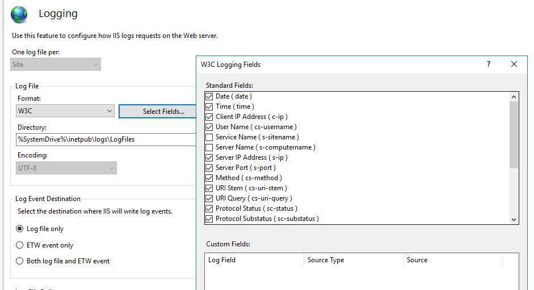
Task: Click the help question mark in the dialog
Action: click(489, 64)
